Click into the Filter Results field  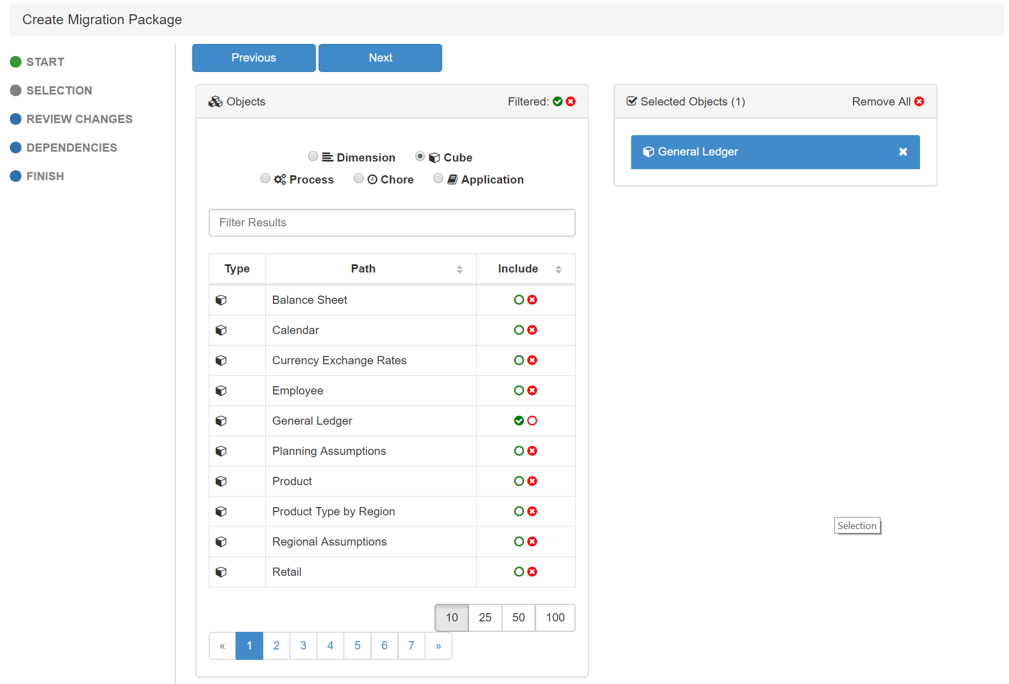click(x=392, y=223)
